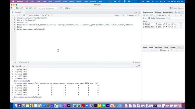Click the Create Project icon

[17, 8]
